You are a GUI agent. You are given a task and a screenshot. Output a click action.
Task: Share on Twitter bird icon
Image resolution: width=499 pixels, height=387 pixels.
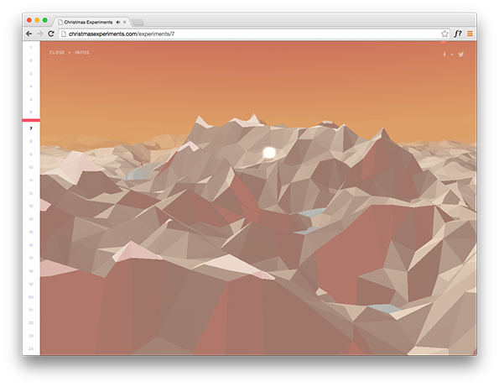click(460, 55)
